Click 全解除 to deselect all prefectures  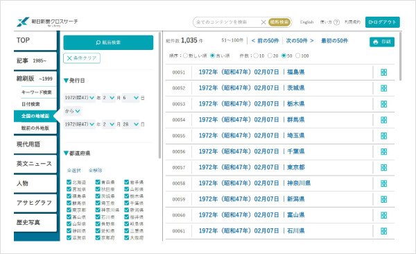(95, 170)
